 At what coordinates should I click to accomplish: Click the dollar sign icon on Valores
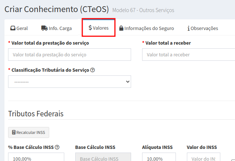tap(90, 28)
